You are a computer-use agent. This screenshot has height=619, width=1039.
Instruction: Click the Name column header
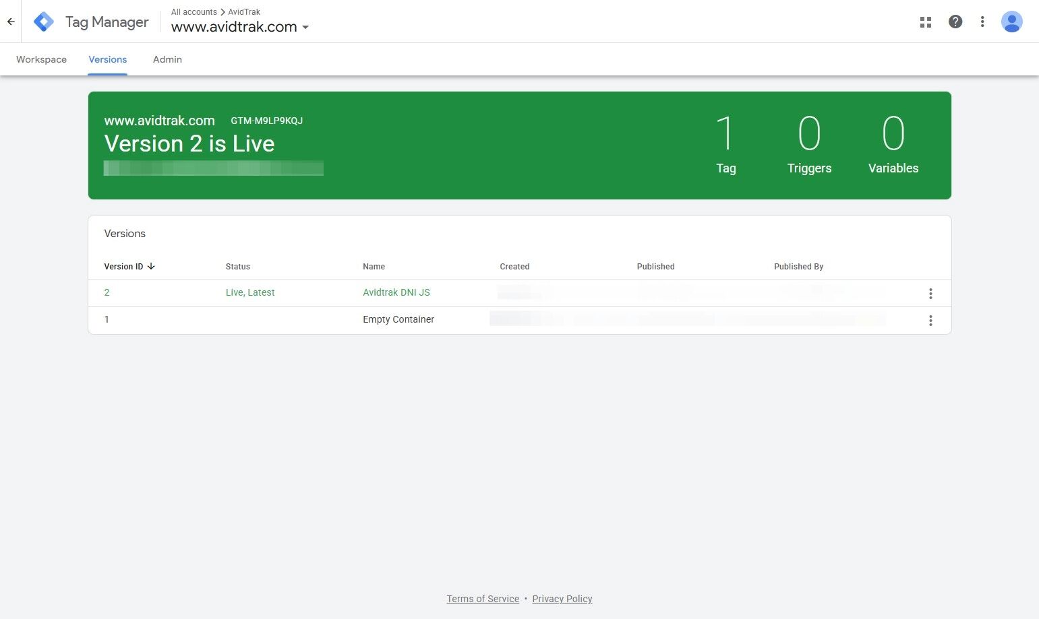click(x=374, y=267)
